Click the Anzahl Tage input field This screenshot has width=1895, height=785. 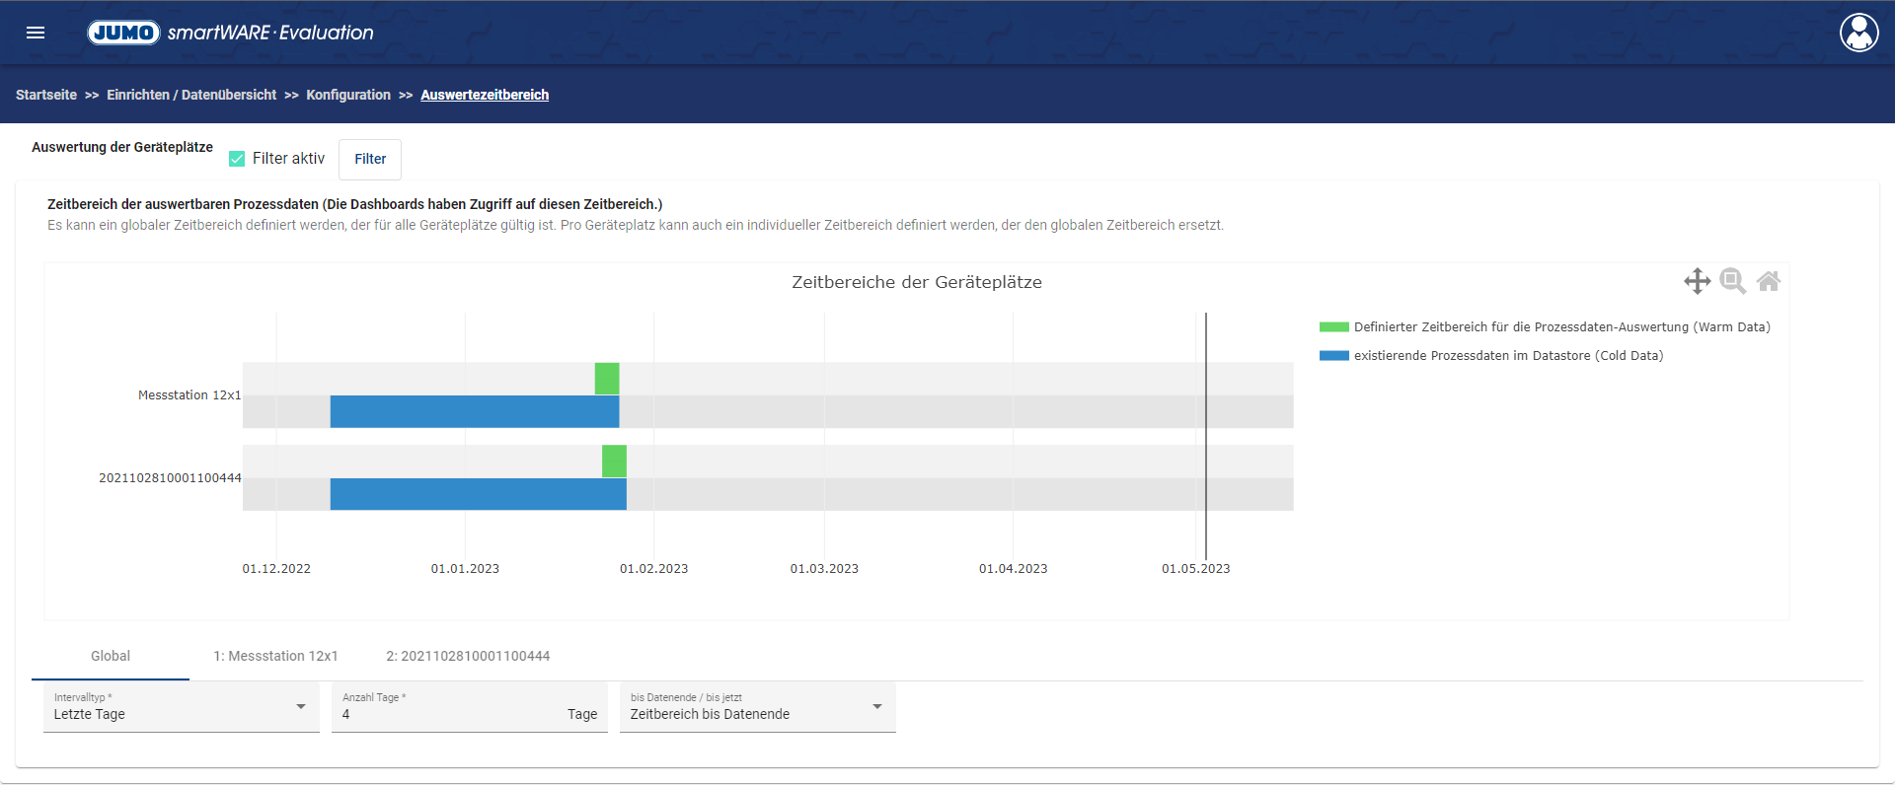coord(449,714)
